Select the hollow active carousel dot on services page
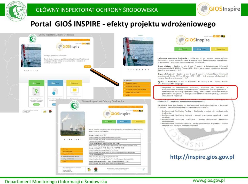Image resolution: width=248 pixels, height=184 pixels. click(76, 139)
